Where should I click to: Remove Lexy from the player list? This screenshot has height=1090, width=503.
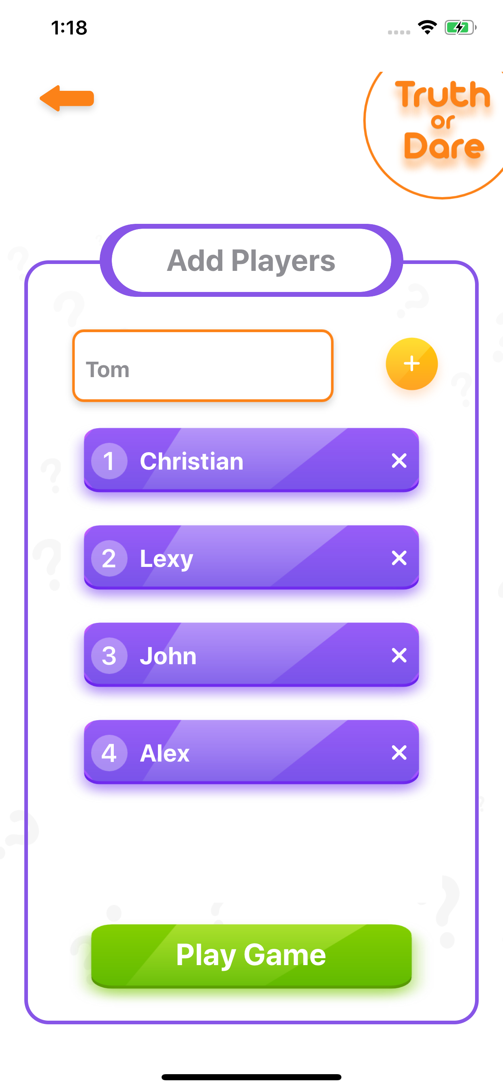pos(399,558)
